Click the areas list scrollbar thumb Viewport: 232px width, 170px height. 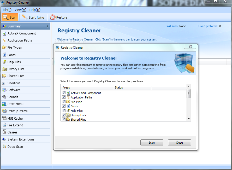(188, 93)
